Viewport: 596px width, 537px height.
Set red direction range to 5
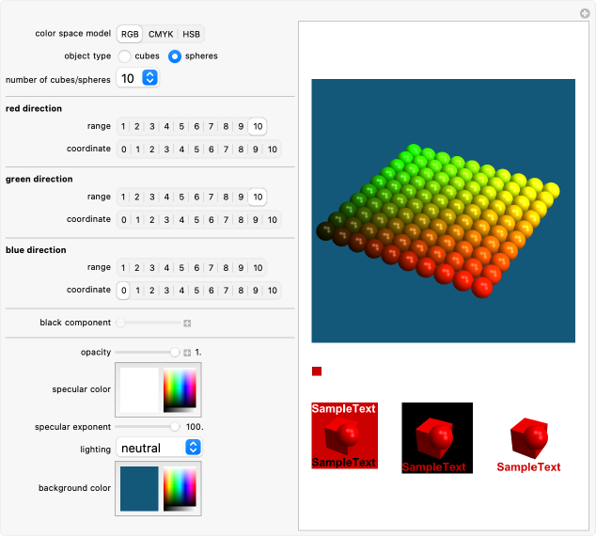point(181,126)
